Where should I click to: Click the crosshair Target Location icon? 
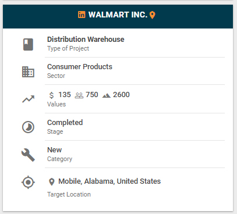click(28, 182)
